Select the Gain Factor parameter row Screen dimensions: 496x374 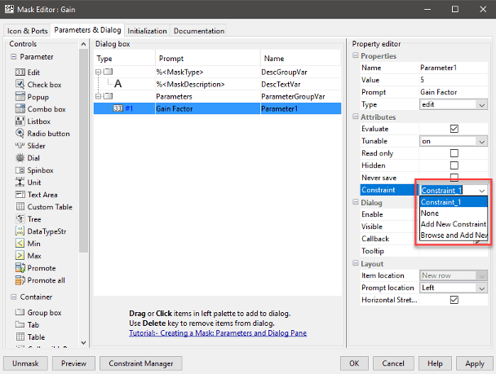[x=217, y=108]
